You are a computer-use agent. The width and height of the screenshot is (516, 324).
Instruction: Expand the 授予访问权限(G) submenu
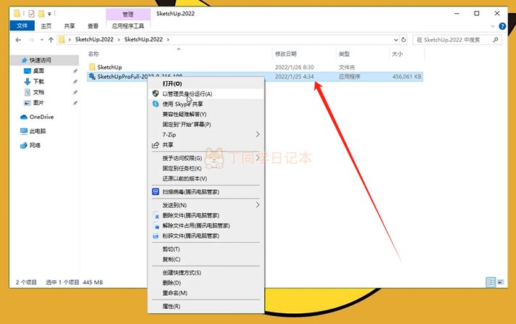pyautogui.click(x=206, y=158)
